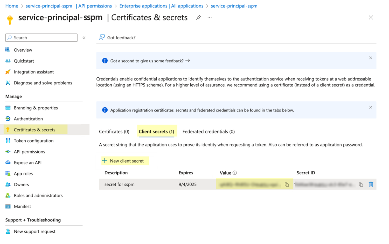Open Enterprise applications breadcrumb link
The image size is (389, 244).
(161, 6)
